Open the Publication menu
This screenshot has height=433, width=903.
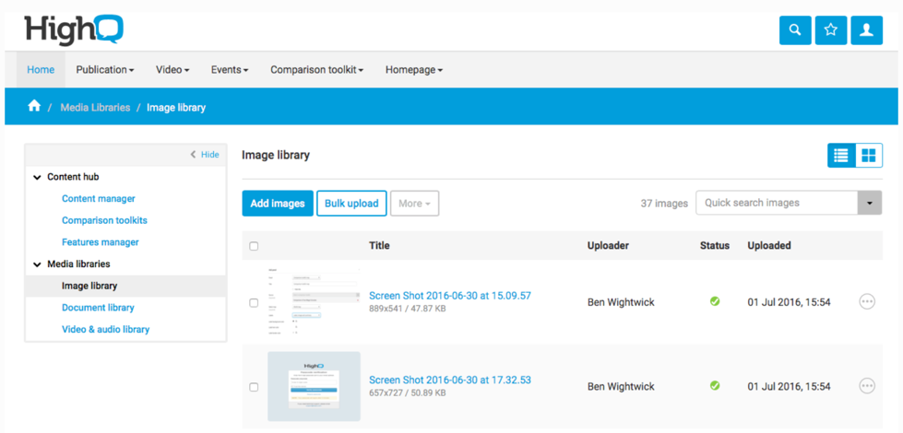pyautogui.click(x=104, y=70)
